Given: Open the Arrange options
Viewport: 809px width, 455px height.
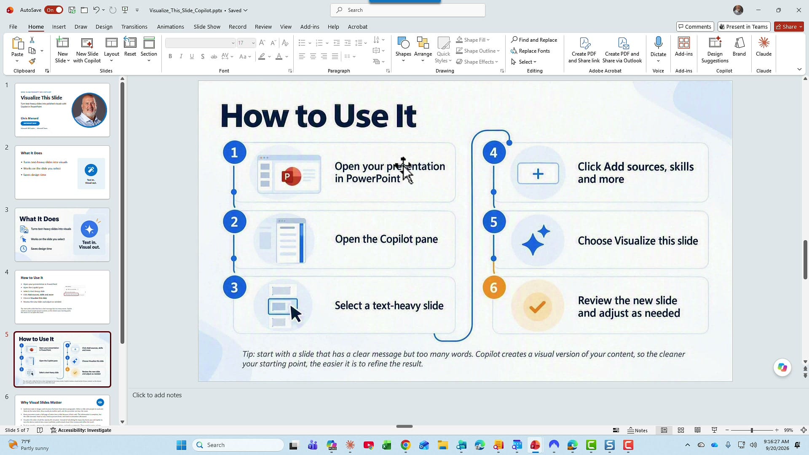Looking at the screenshot, I should (423, 50).
